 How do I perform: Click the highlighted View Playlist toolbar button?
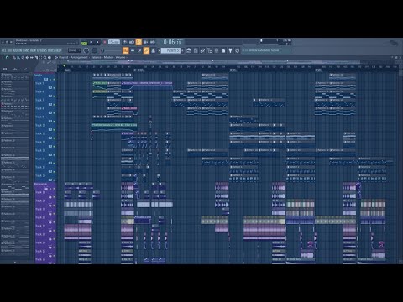[125, 50]
